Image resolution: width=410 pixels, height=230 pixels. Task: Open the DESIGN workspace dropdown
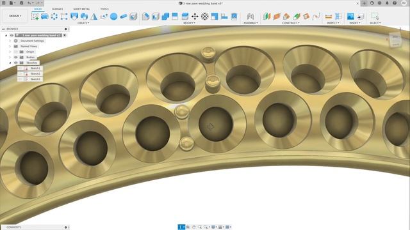[x=15, y=16]
